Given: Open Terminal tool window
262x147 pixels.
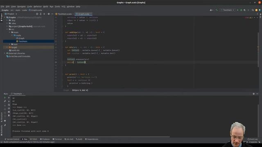Looking at the screenshot, I should 57,139.
